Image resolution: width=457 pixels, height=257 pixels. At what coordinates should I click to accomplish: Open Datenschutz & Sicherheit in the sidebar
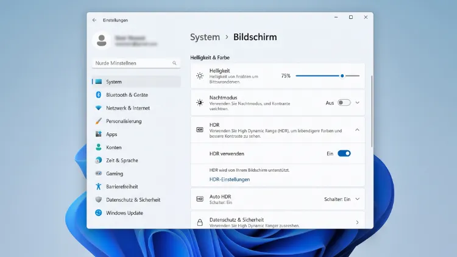136,200
